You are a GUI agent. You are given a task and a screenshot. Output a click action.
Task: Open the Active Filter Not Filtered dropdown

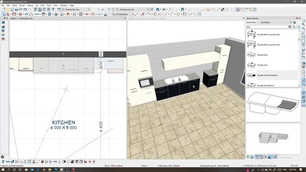click(x=274, y=22)
